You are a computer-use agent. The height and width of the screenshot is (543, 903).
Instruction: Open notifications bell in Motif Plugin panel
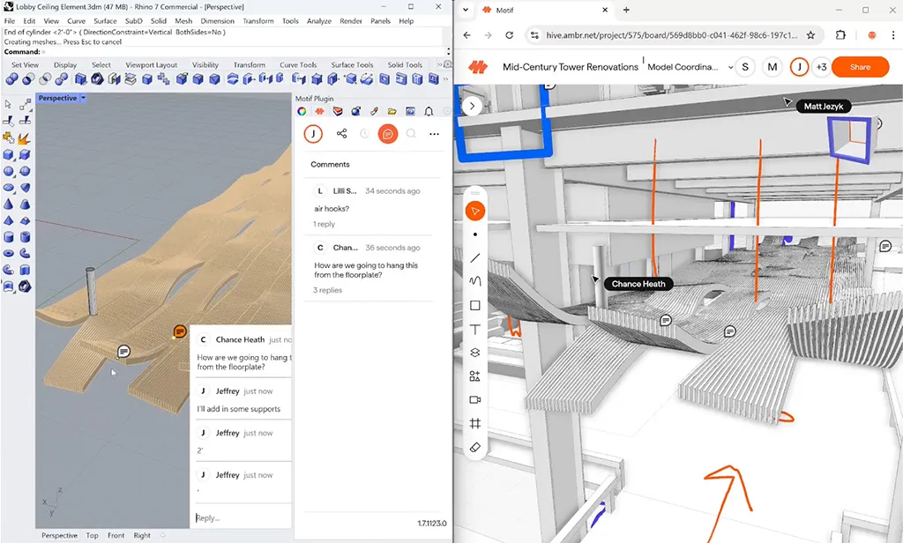tap(429, 112)
